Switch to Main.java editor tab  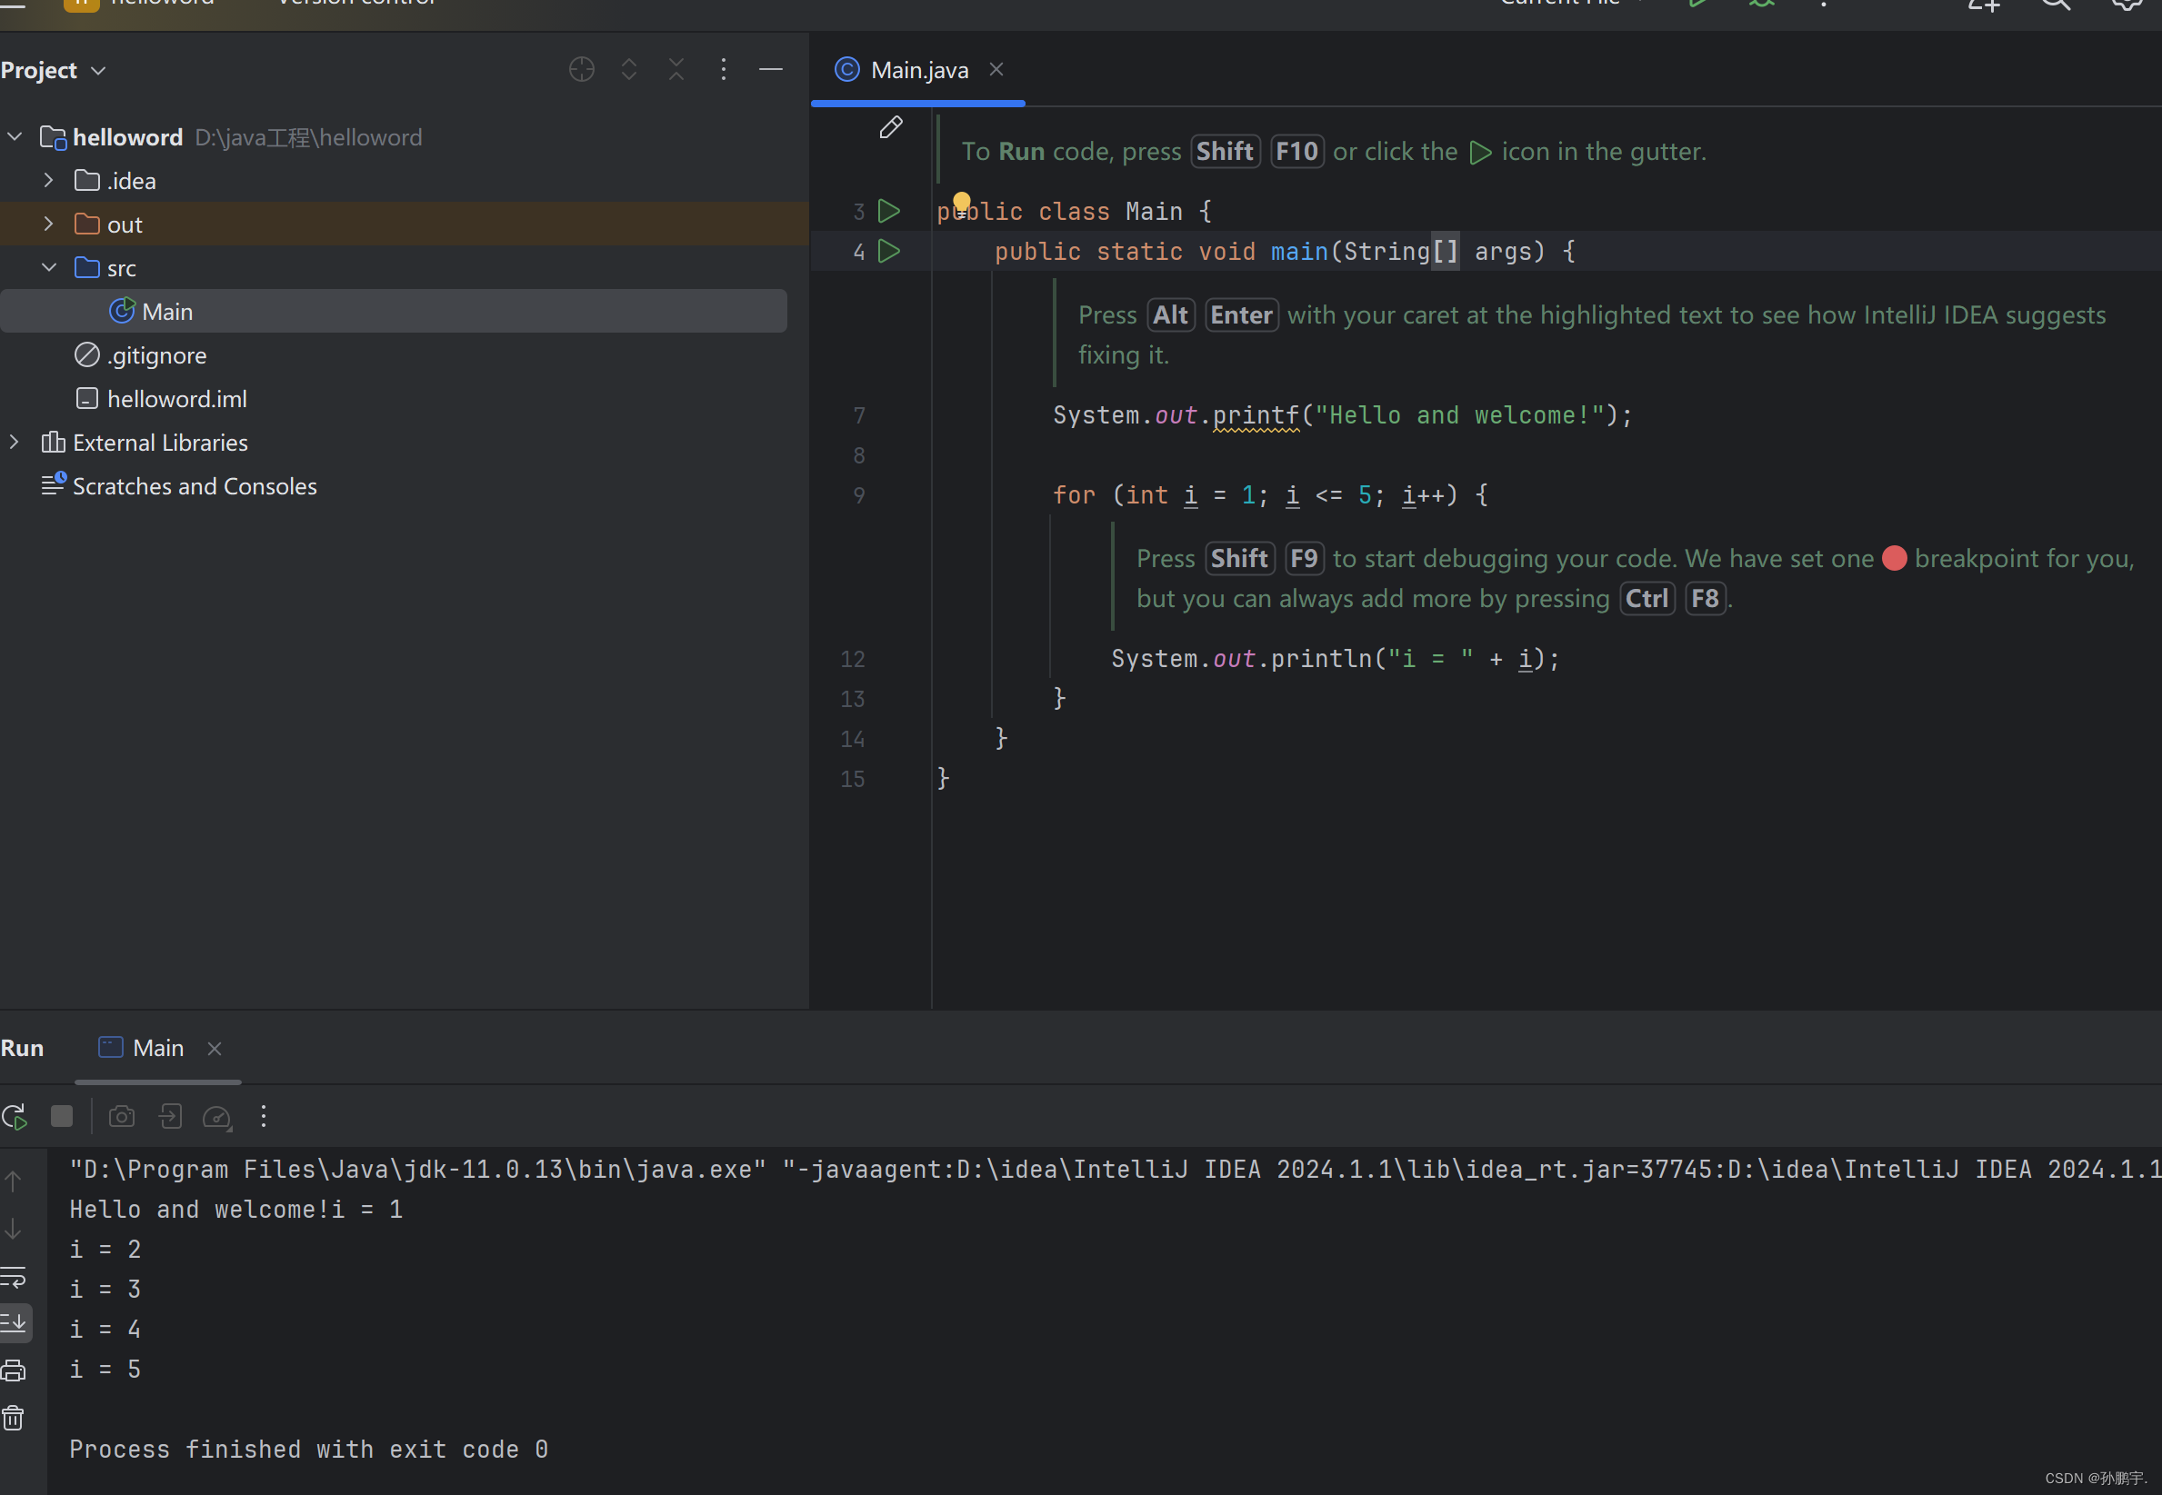point(918,70)
